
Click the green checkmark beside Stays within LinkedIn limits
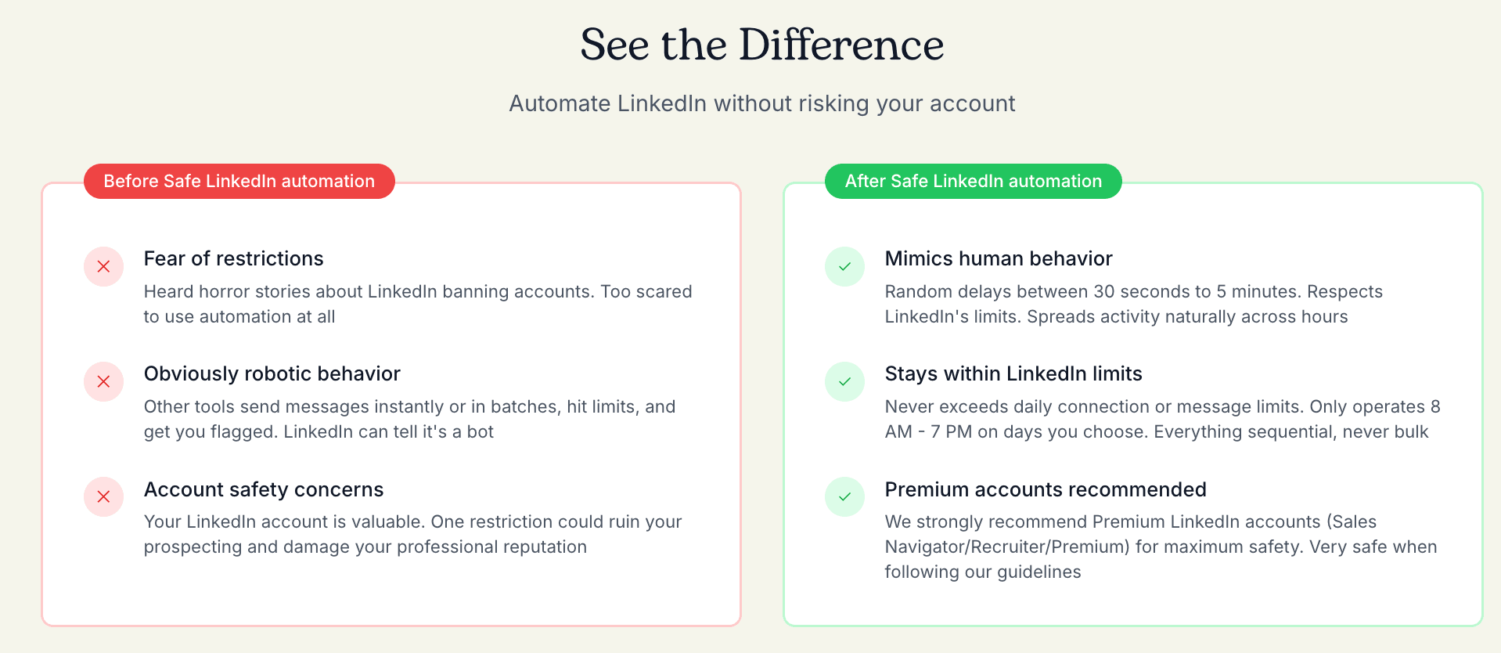click(844, 382)
